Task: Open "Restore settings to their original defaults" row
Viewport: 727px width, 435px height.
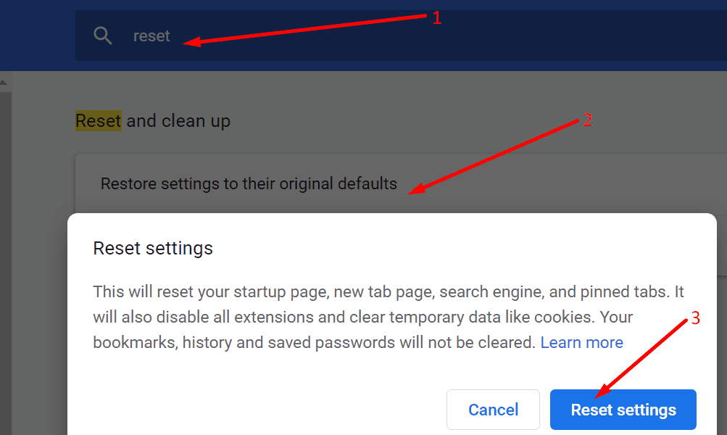Action: coord(401,183)
